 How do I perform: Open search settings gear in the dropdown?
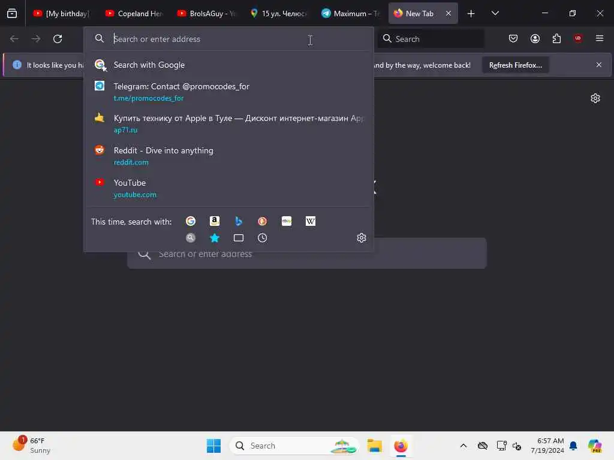click(362, 238)
